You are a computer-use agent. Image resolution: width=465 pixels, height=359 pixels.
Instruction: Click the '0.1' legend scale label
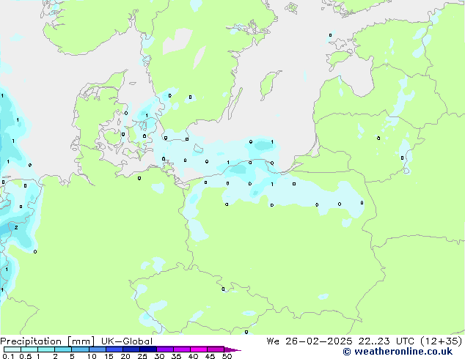8,356
